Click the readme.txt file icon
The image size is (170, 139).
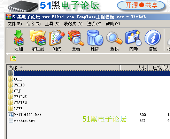pos(11,121)
